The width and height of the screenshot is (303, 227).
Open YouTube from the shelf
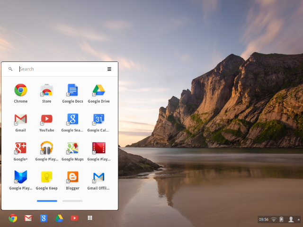75,218
